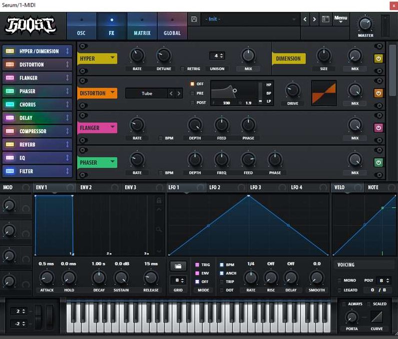Select the LFO 2 tab
The image size is (398, 339).
click(215, 187)
